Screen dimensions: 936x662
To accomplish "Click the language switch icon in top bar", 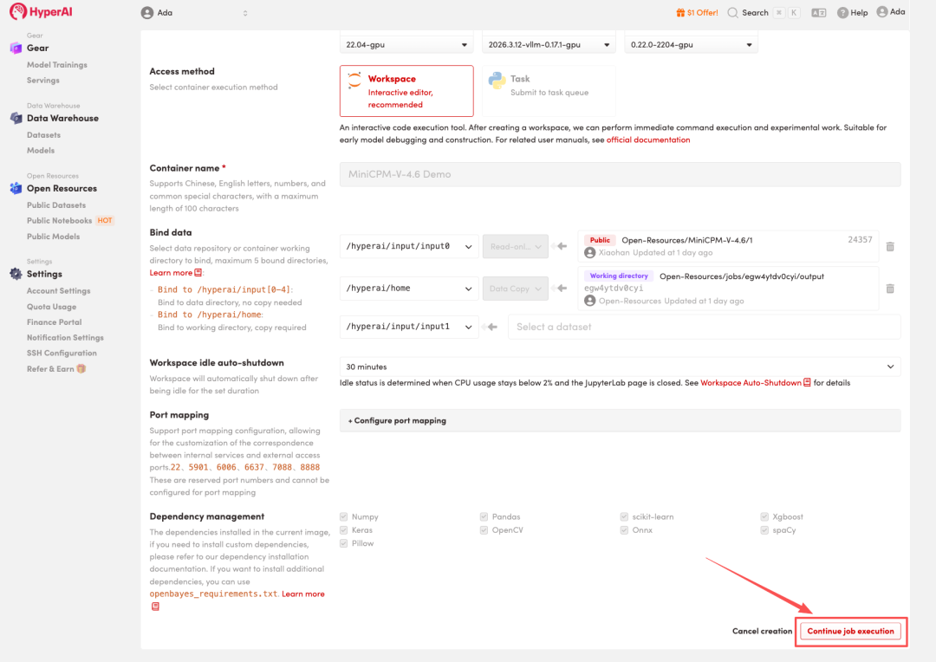I will (819, 12).
